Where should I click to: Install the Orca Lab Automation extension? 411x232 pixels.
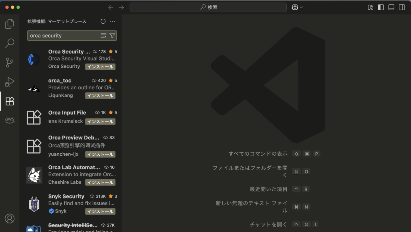click(x=100, y=182)
